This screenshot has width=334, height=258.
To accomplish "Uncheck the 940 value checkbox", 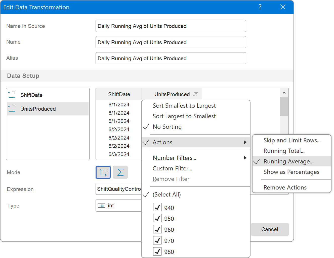I will (x=157, y=207).
